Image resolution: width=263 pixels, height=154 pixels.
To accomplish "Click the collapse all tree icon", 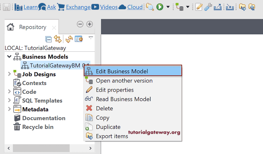I will (49, 39).
